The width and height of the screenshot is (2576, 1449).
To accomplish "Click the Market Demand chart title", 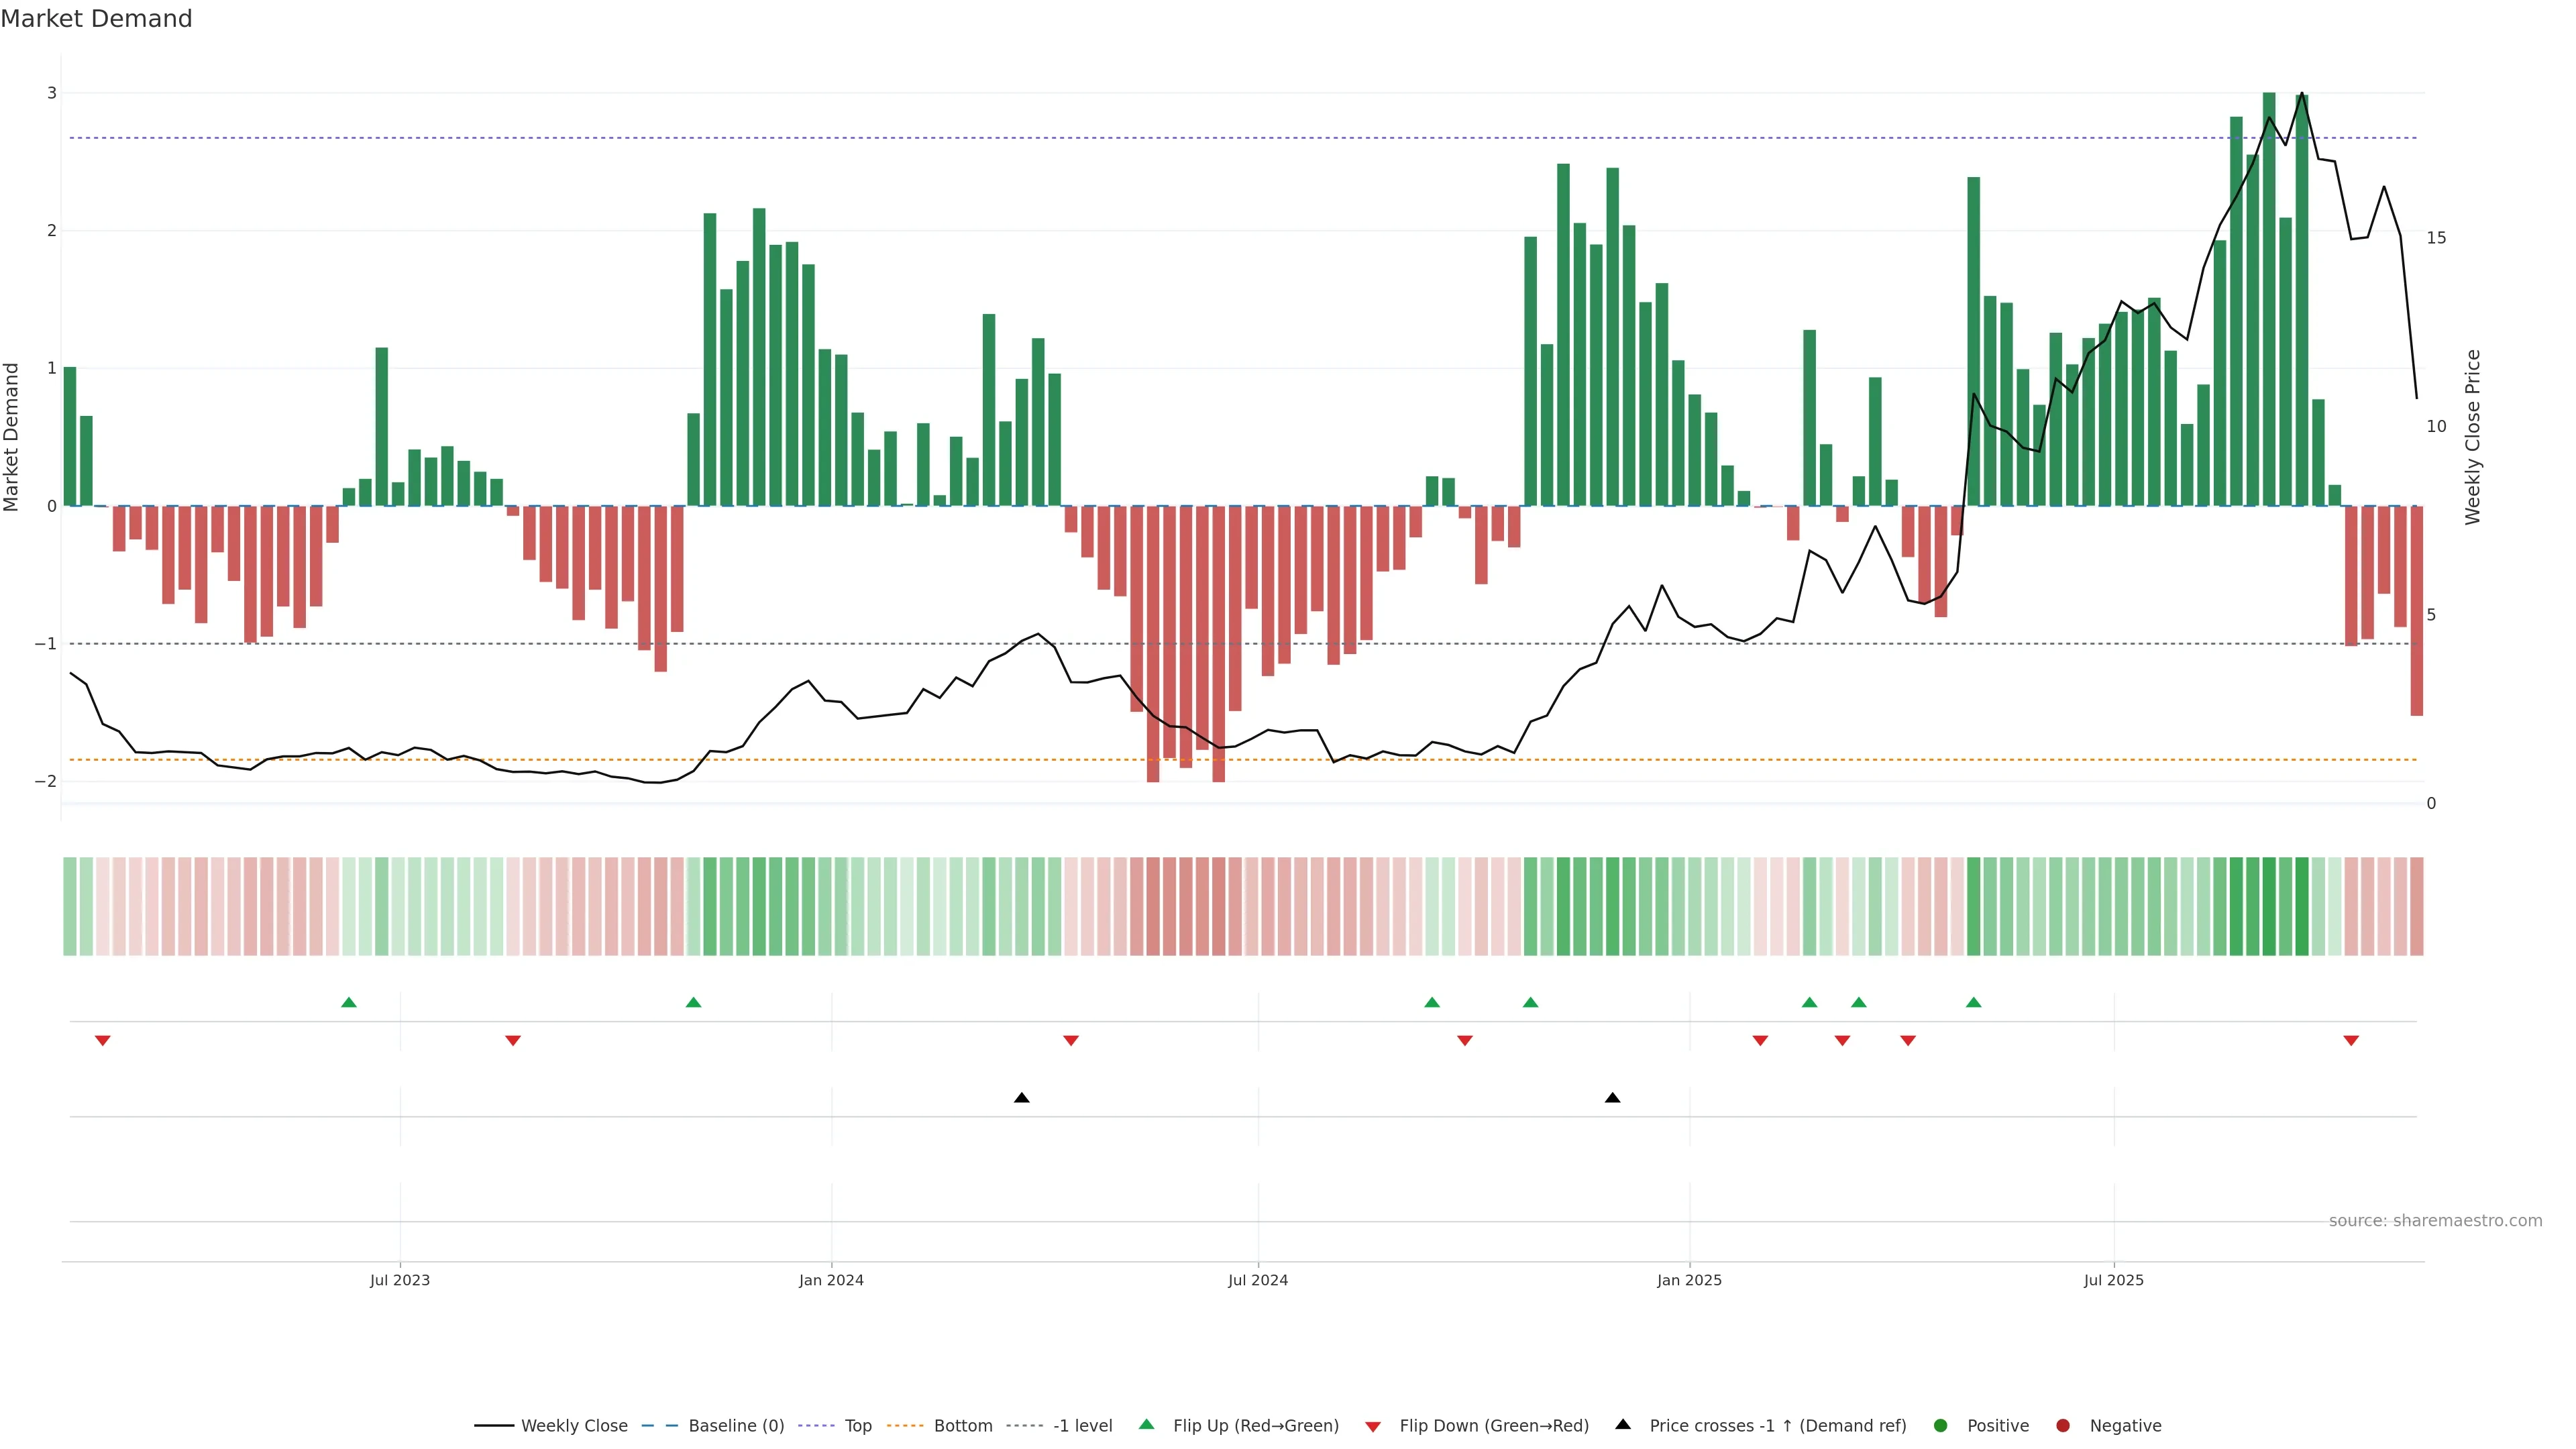I will tap(96, 19).
